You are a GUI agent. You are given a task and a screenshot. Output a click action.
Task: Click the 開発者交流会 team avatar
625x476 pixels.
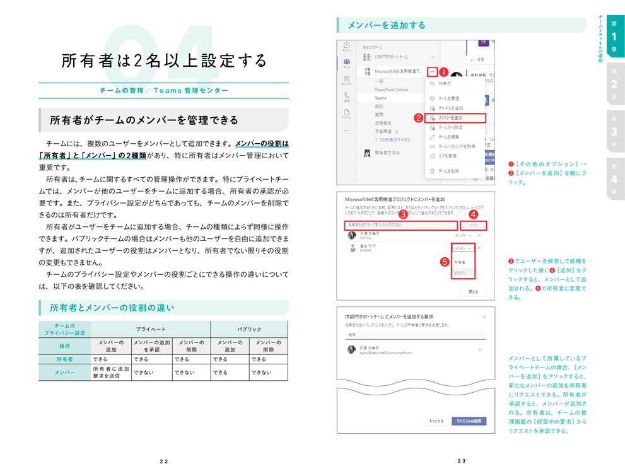click(367, 153)
